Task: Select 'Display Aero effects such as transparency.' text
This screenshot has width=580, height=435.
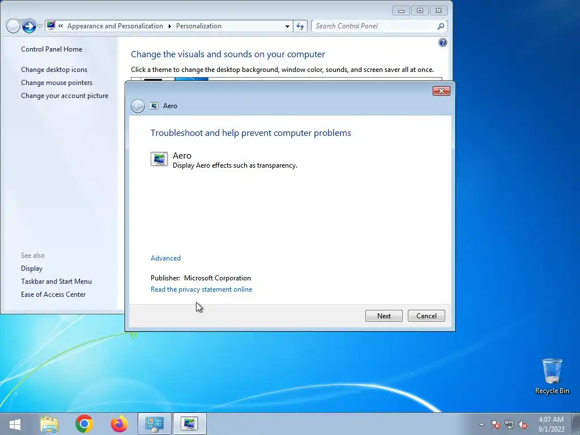Action: click(x=235, y=165)
